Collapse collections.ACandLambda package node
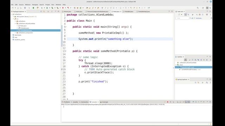Image resolution: width=225 pixels, height=126 pixels. click(x=15, y=23)
